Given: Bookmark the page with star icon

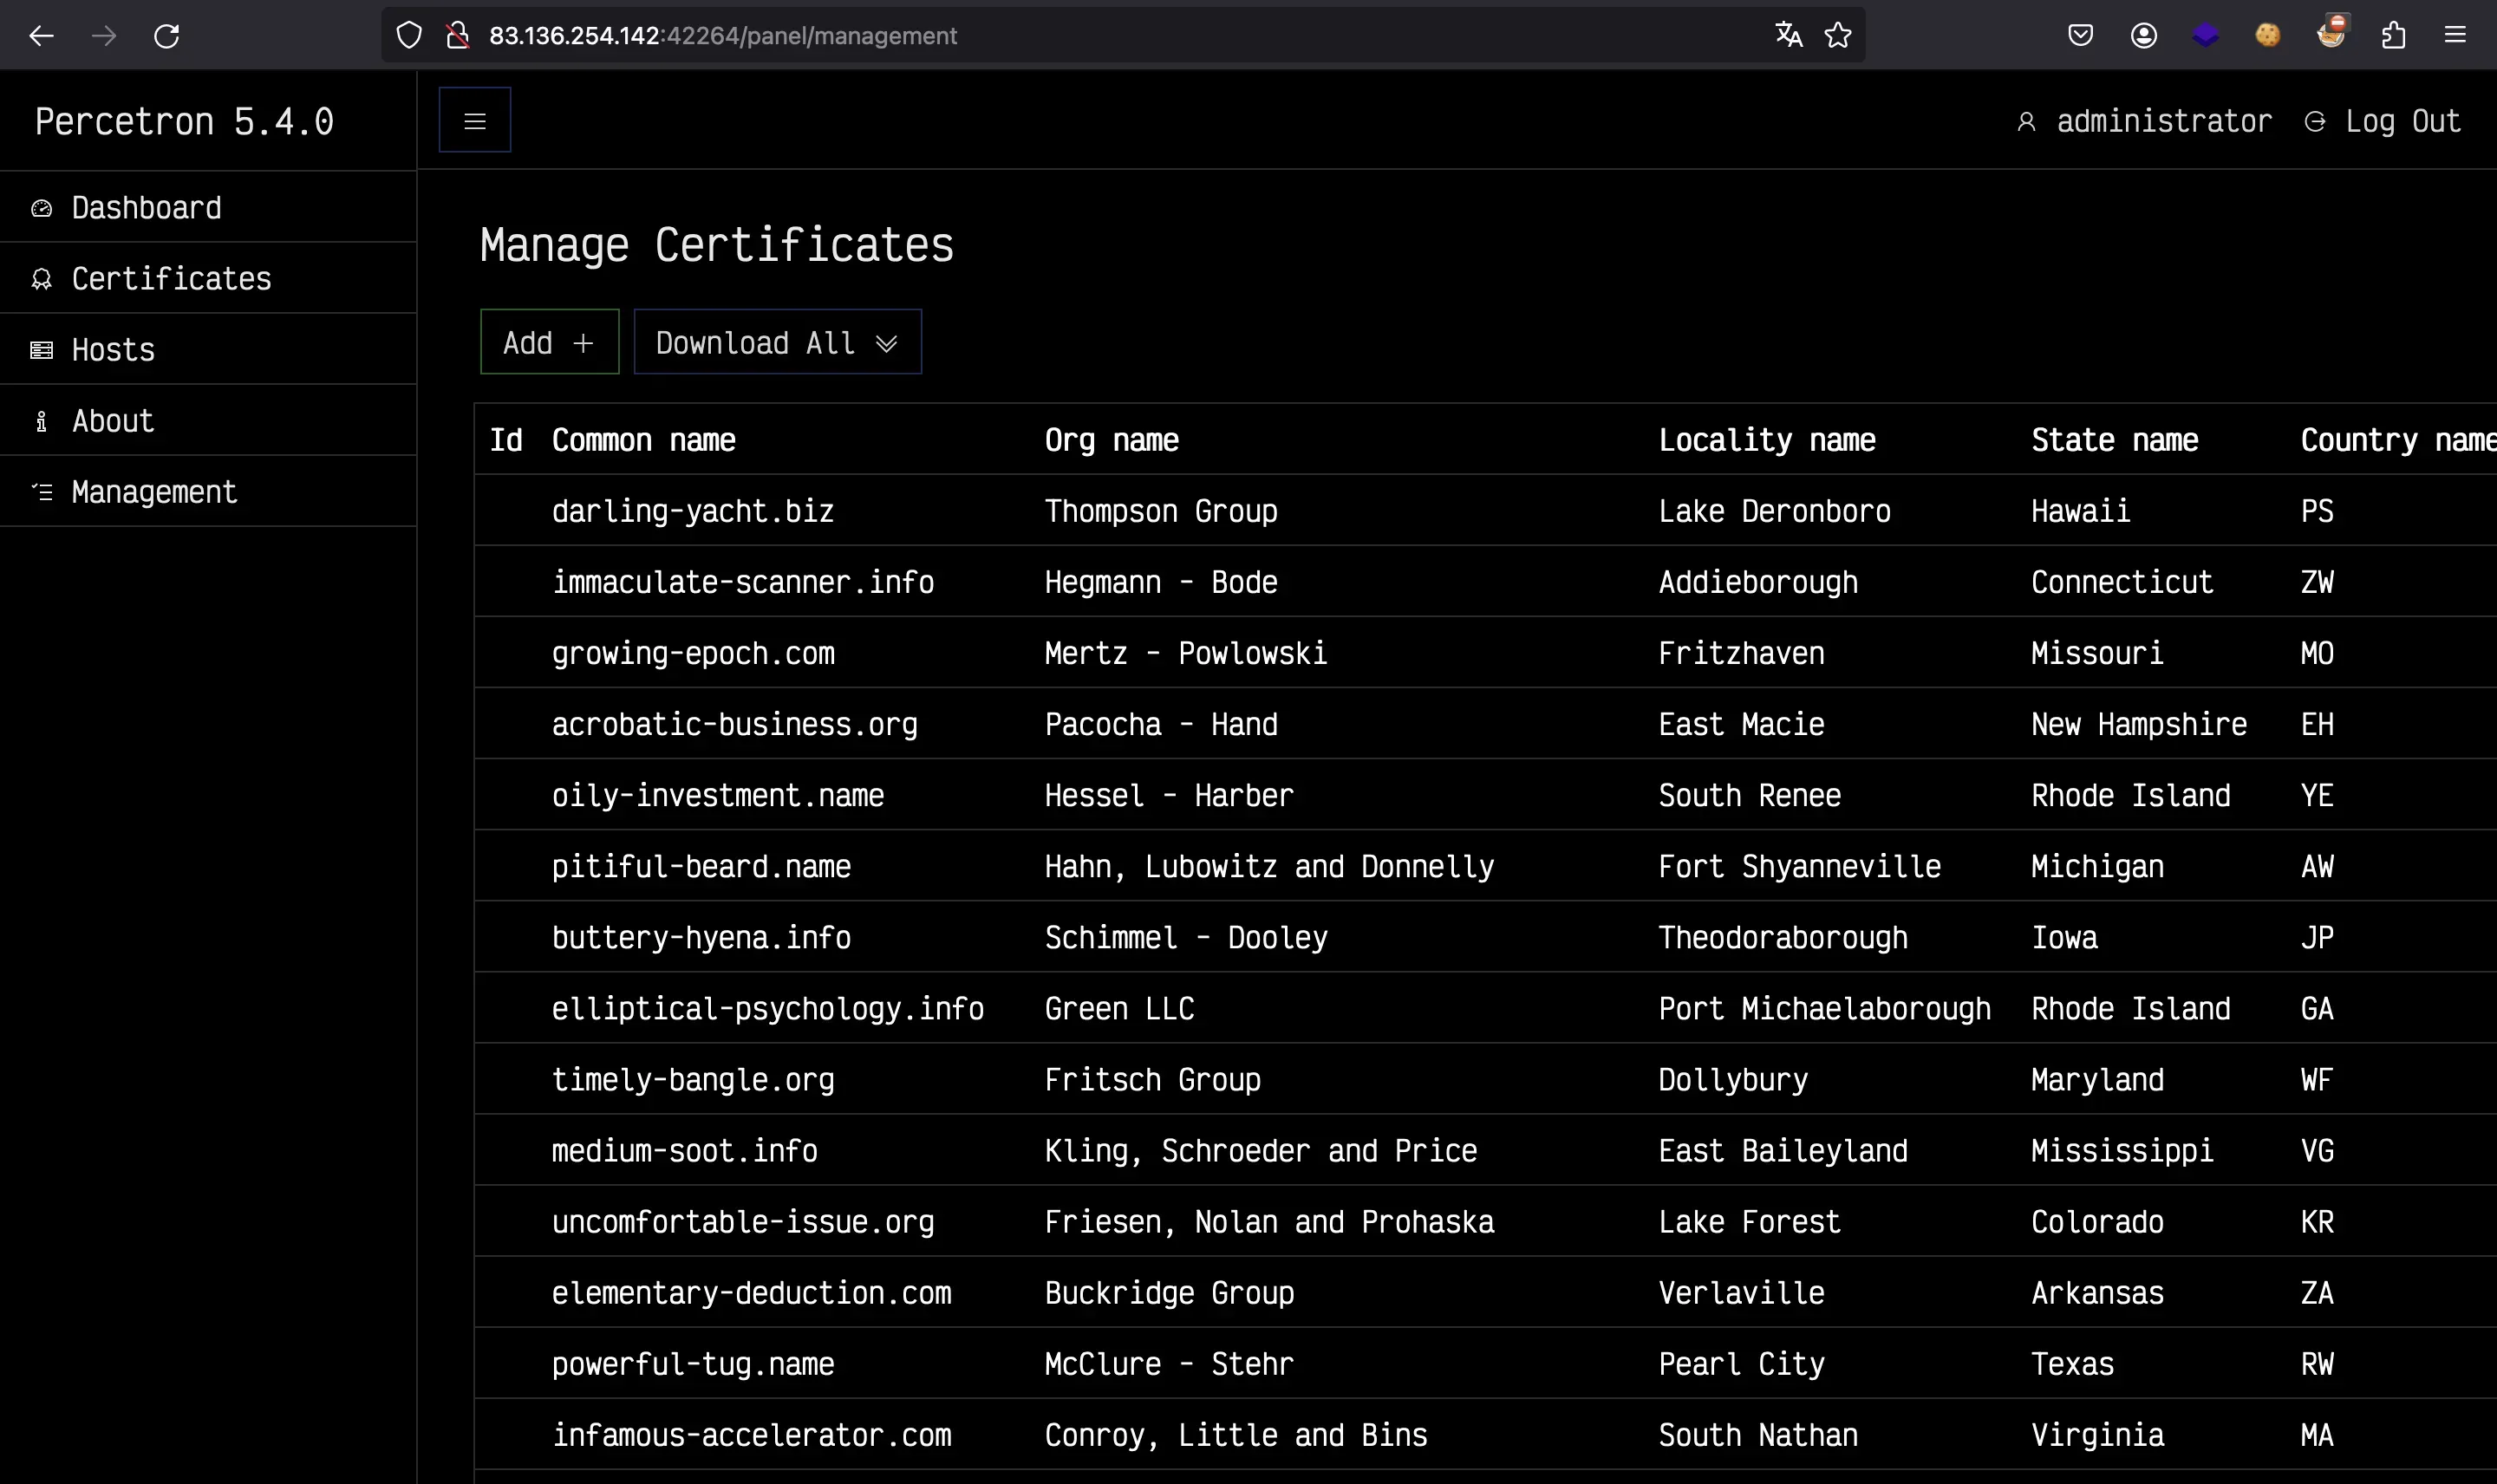Looking at the screenshot, I should coord(1837,36).
